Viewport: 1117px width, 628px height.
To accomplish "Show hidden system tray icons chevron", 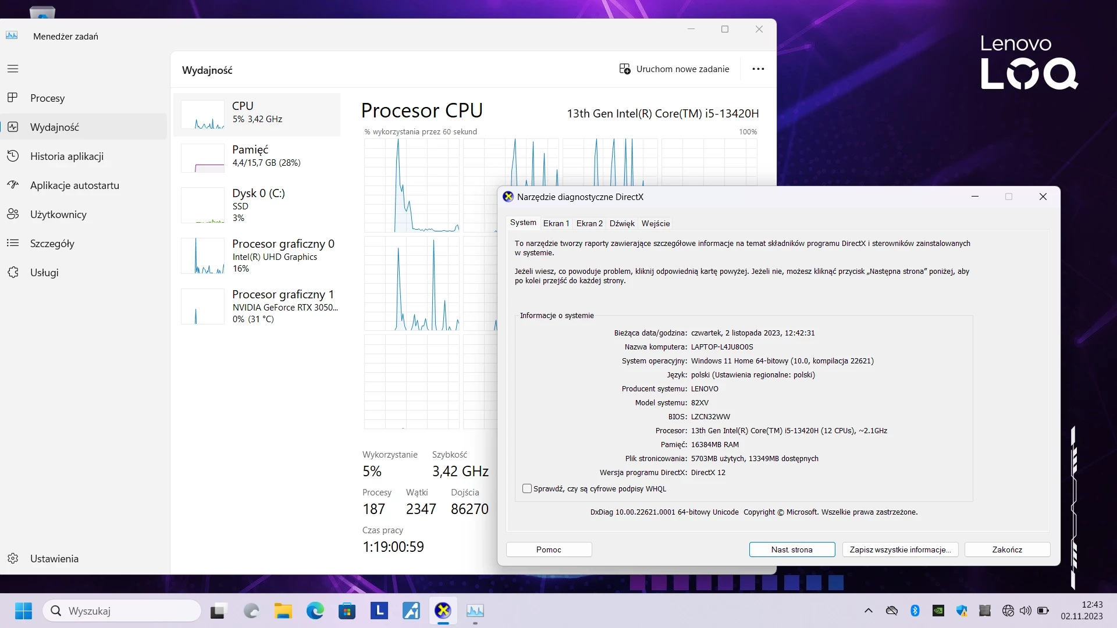I will tap(869, 611).
